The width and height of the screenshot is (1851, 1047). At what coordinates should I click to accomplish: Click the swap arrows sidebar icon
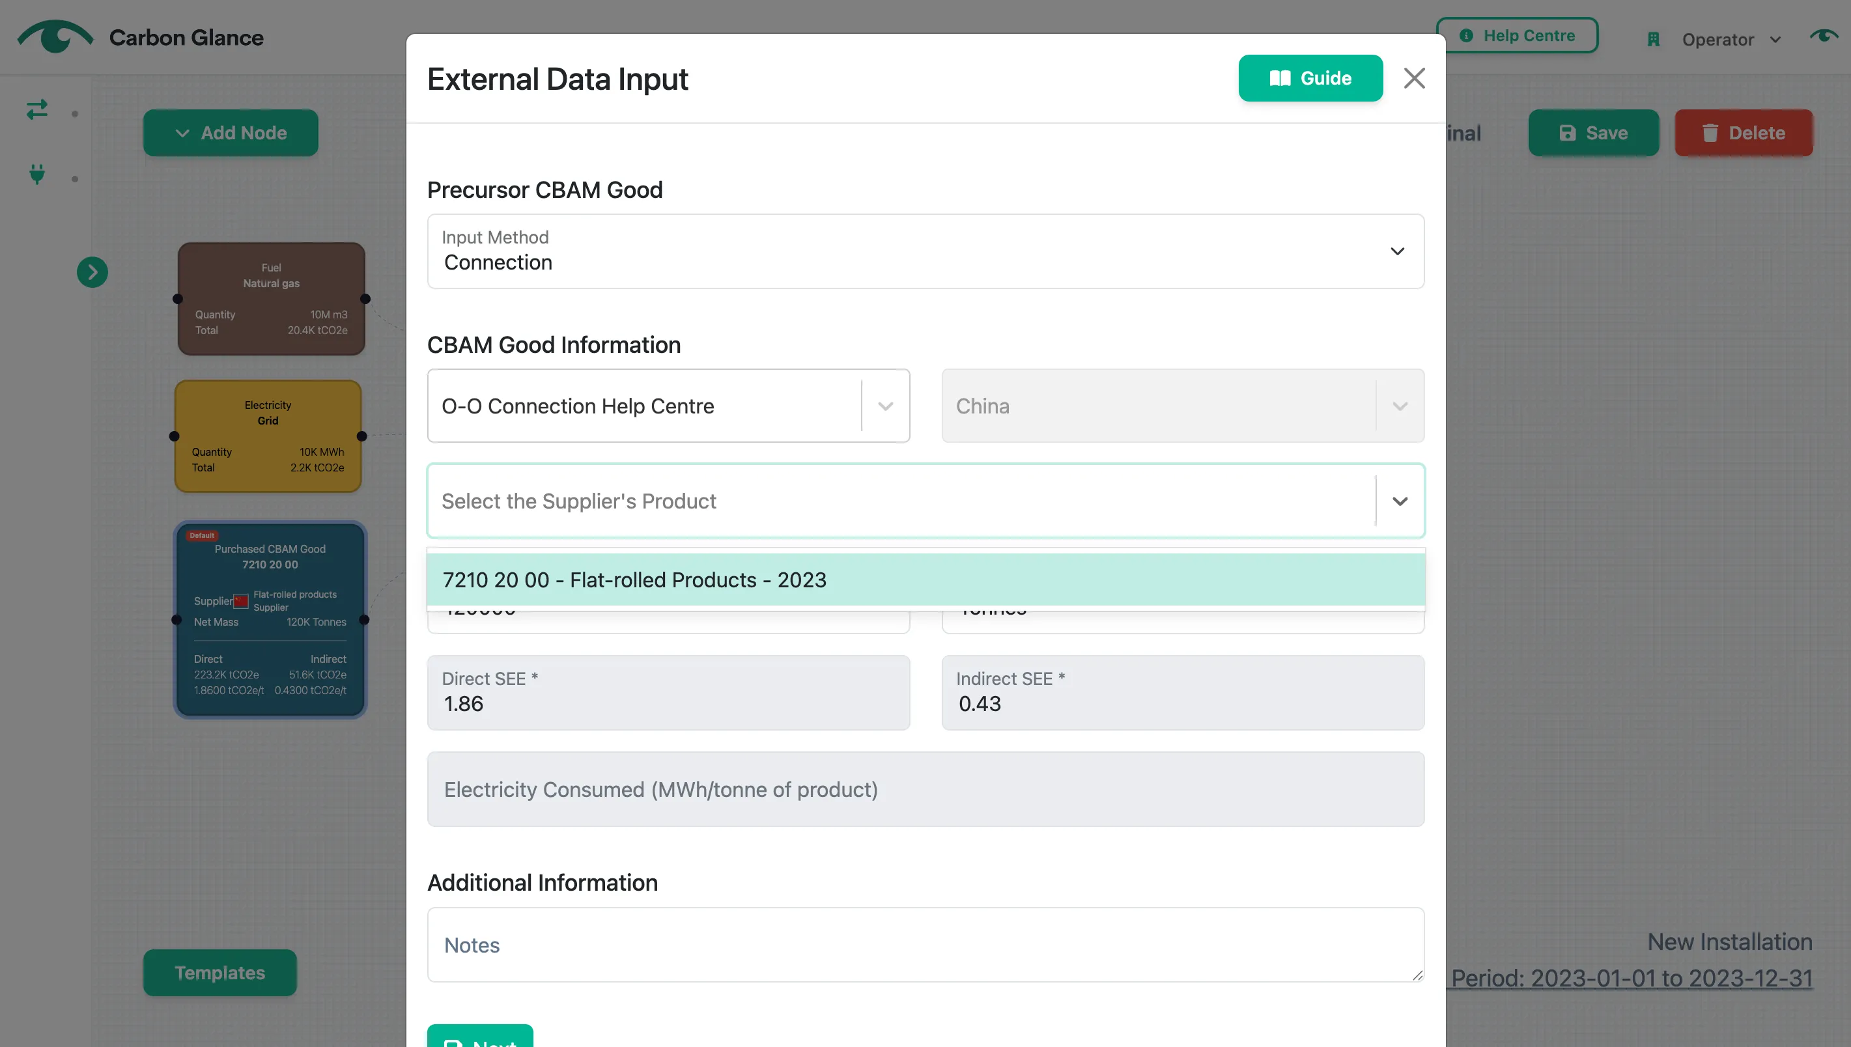37,109
